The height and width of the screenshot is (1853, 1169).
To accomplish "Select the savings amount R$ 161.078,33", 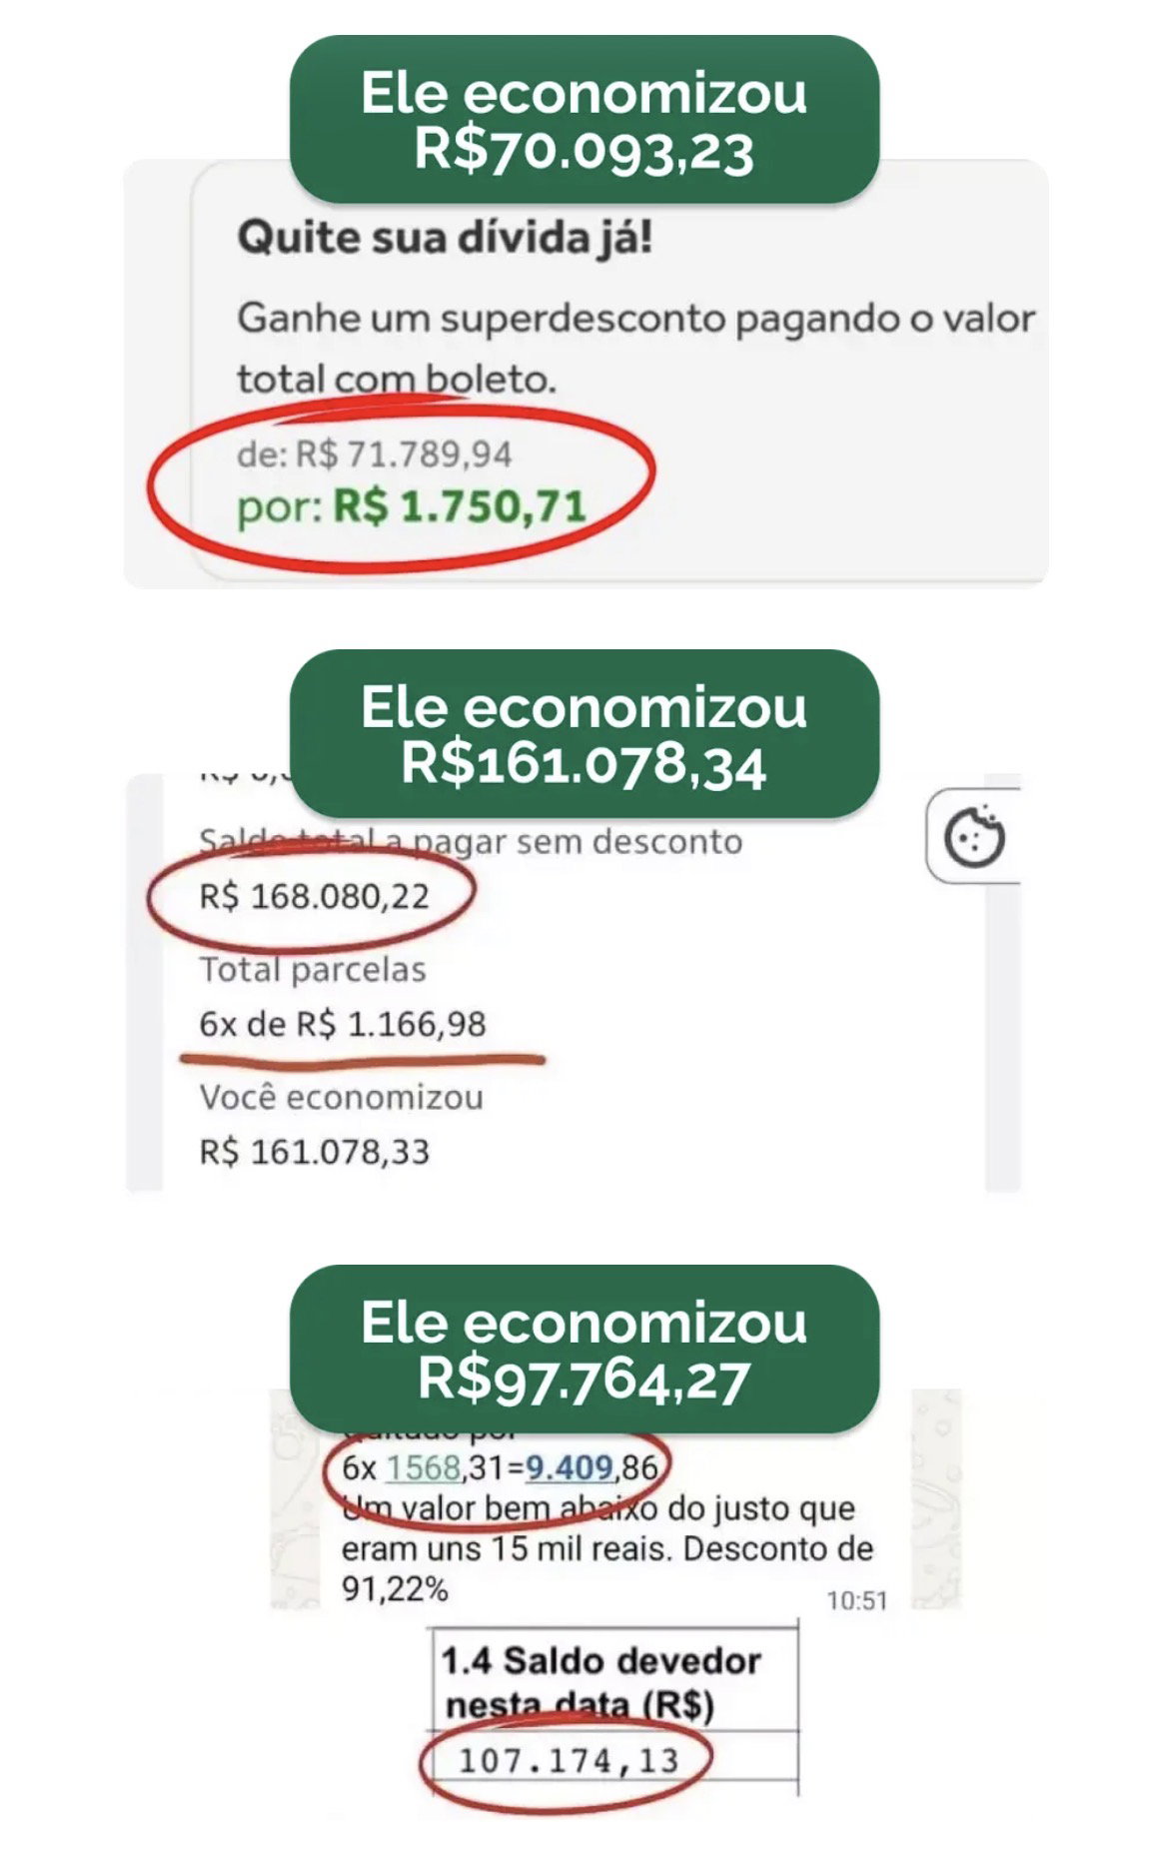I will pos(314,1152).
